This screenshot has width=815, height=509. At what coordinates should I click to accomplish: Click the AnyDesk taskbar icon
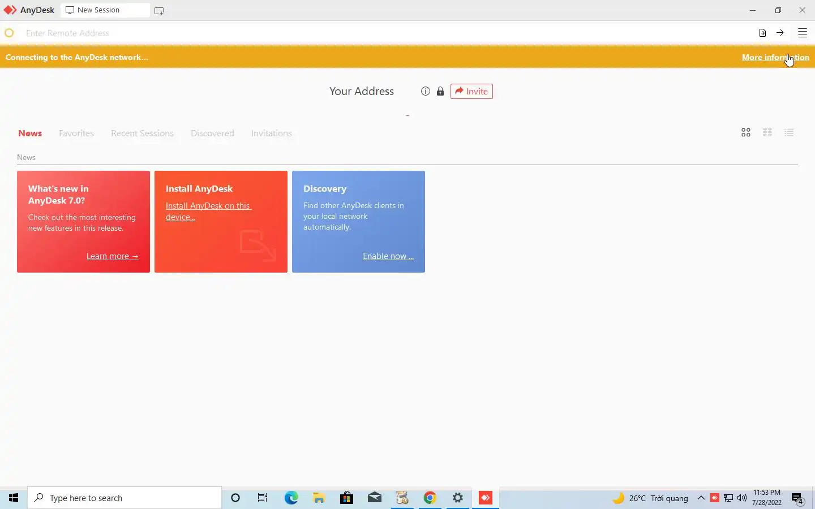(486, 498)
